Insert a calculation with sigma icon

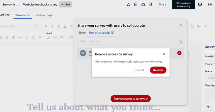[27, 37]
